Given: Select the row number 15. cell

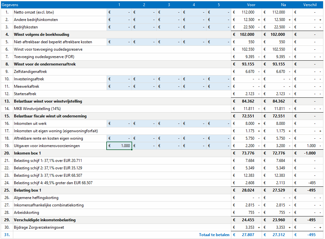Looking at the screenshot, I should (7, 116).
